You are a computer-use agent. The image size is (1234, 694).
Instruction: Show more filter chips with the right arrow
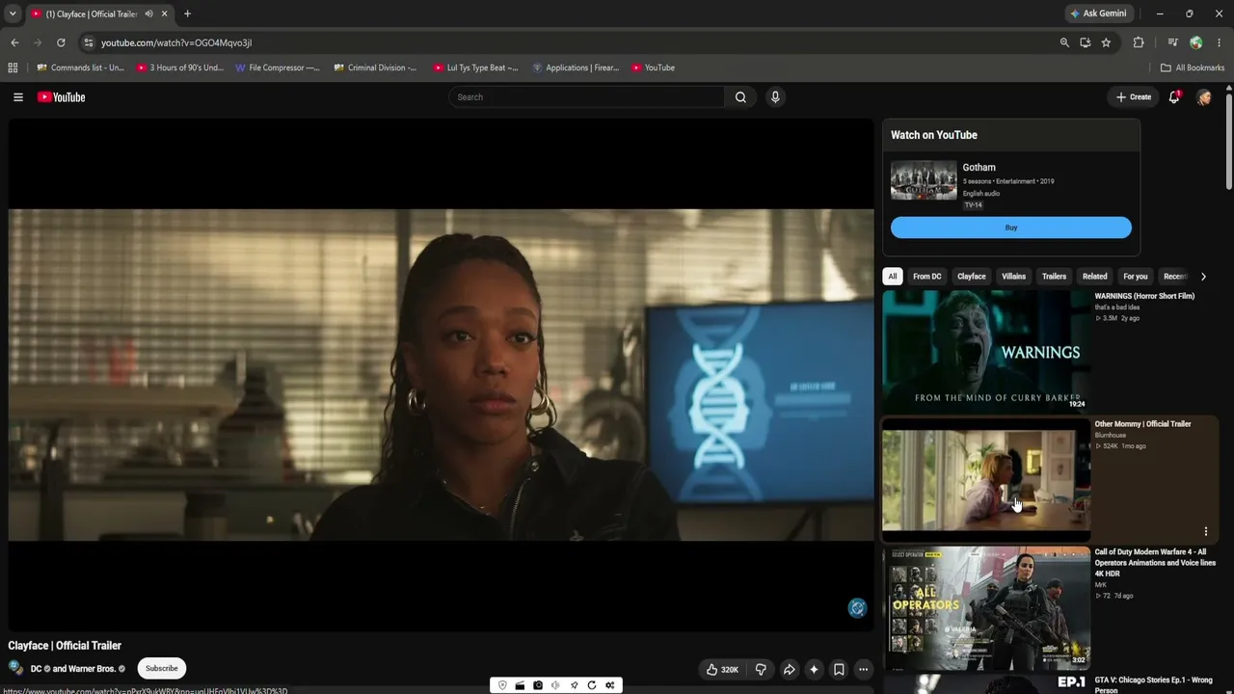1203,277
